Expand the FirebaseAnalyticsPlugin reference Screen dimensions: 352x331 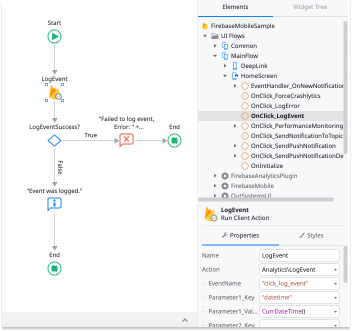[215, 176]
